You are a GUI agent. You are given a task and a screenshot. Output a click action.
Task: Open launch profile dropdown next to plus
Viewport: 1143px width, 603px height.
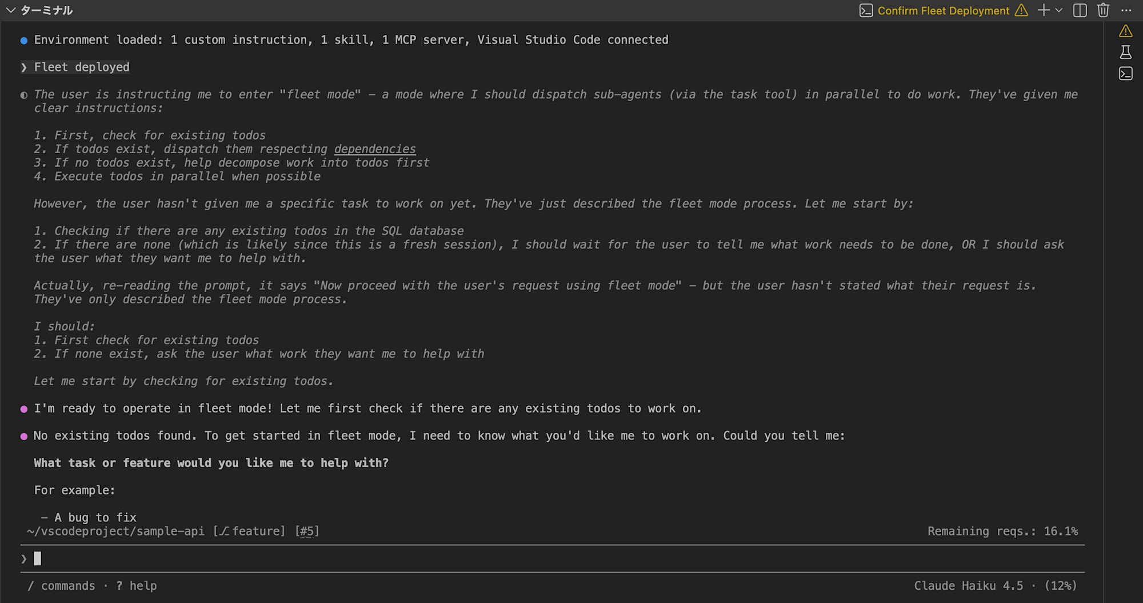(x=1059, y=10)
